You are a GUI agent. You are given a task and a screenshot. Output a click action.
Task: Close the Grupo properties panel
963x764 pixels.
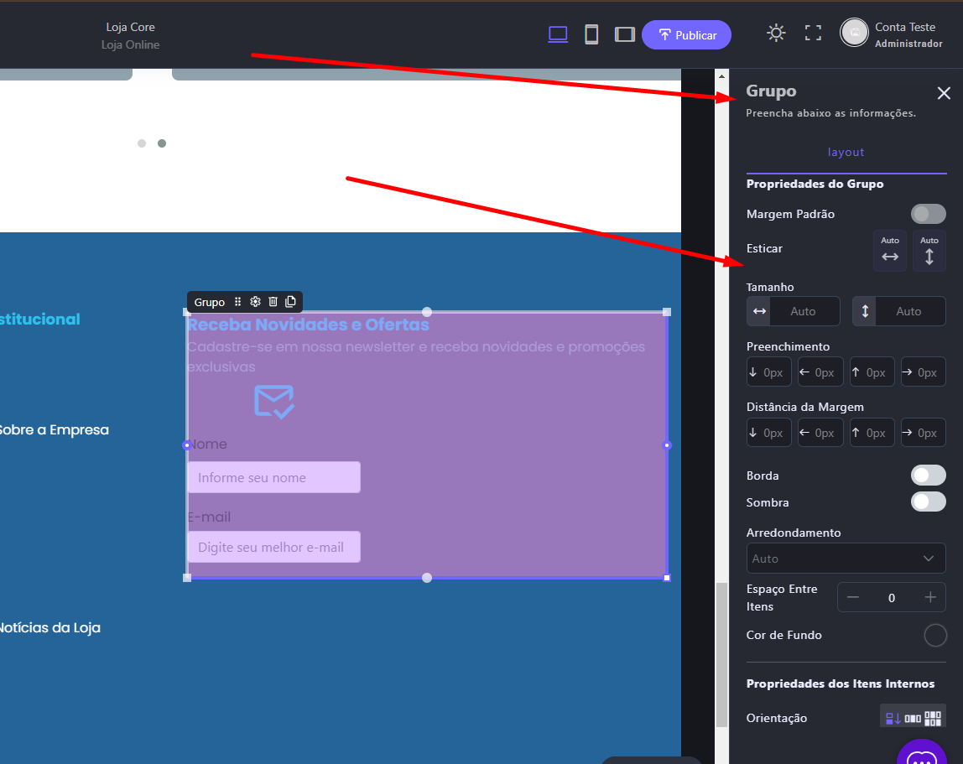coord(944,93)
